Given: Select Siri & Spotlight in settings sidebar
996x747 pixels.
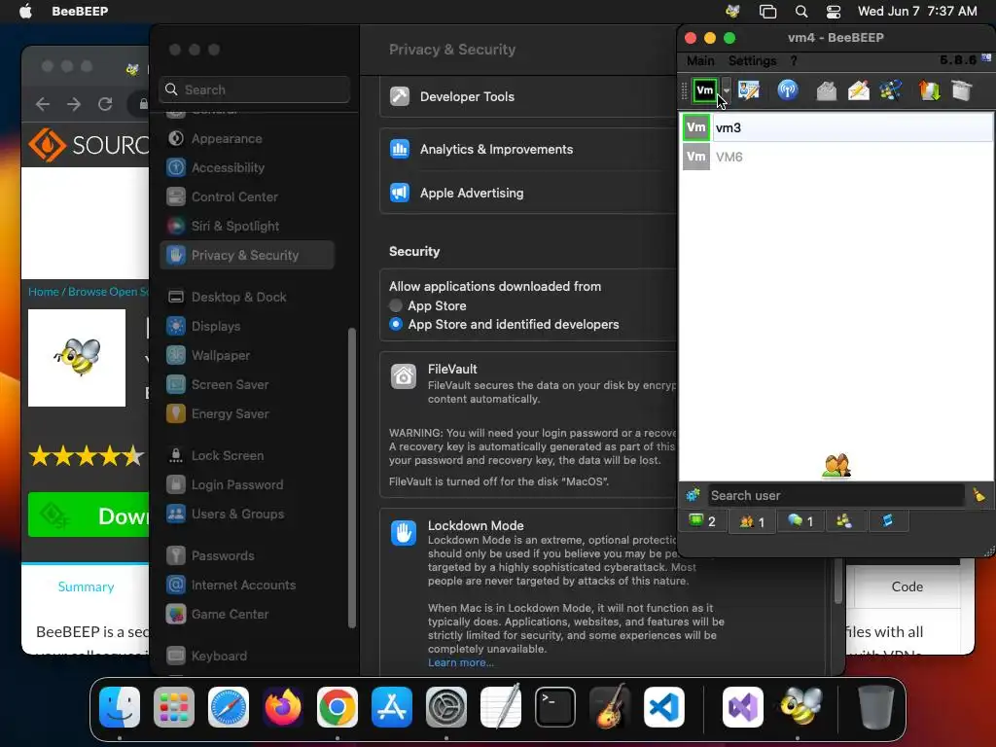Looking at the screenshot, I should 246,226.
